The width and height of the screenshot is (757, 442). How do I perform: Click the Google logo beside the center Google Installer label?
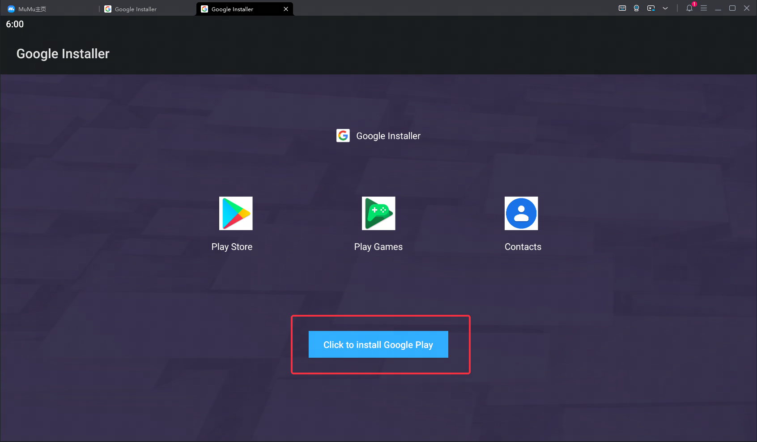pyautogui.click(x=343, y=136)
